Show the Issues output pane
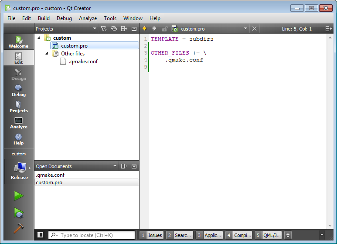337x244 pixels. [152, 235]
